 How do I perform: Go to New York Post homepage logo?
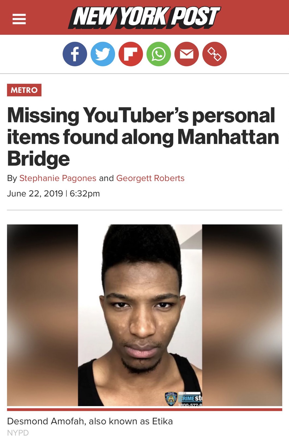144,17
